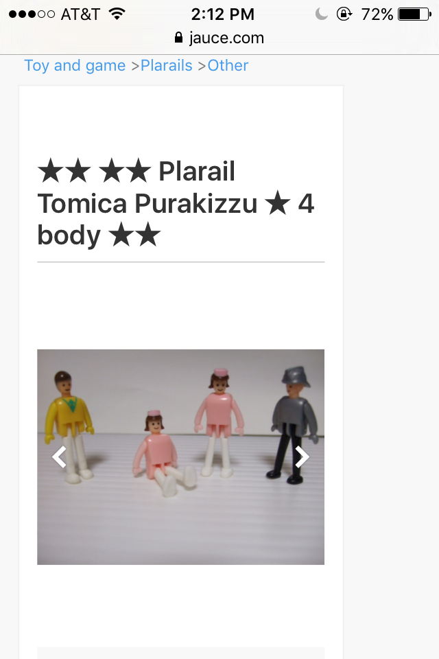The width and height of the screenshot is (439, 659).
Task: Go to the Plarails breadcrumb
Action: (x=167, y=66)
